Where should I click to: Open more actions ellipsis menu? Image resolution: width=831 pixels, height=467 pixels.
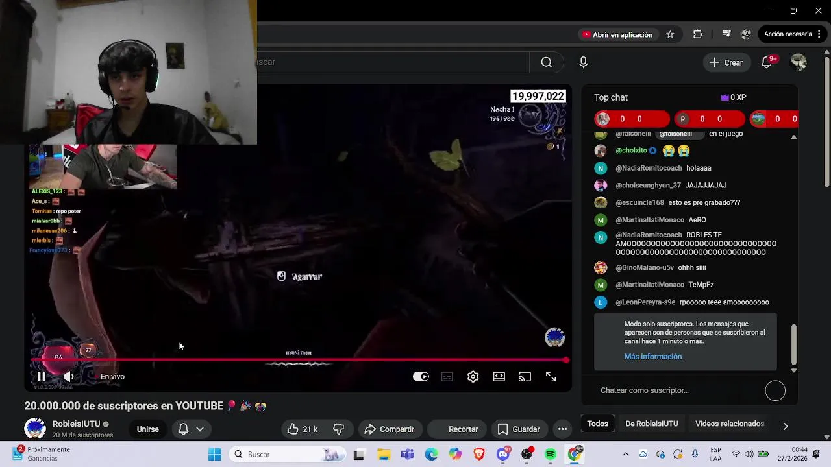(563, 429)
